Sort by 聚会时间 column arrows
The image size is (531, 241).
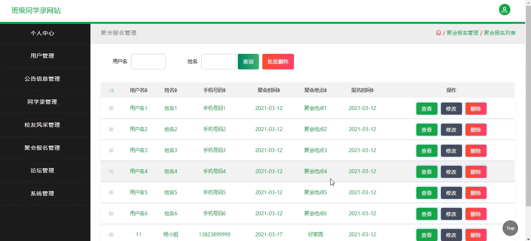tap(279, 90)
